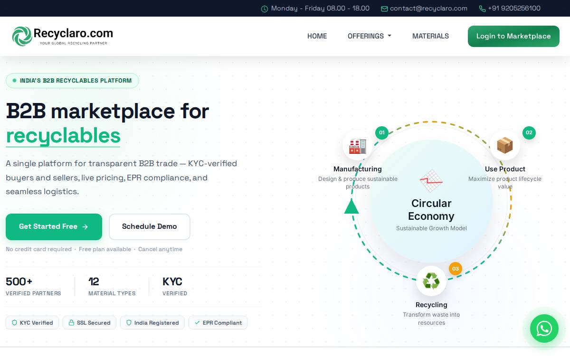Click the Manufacturing factory icon
Screen dimensions: 570x356
tap(358, 146)
